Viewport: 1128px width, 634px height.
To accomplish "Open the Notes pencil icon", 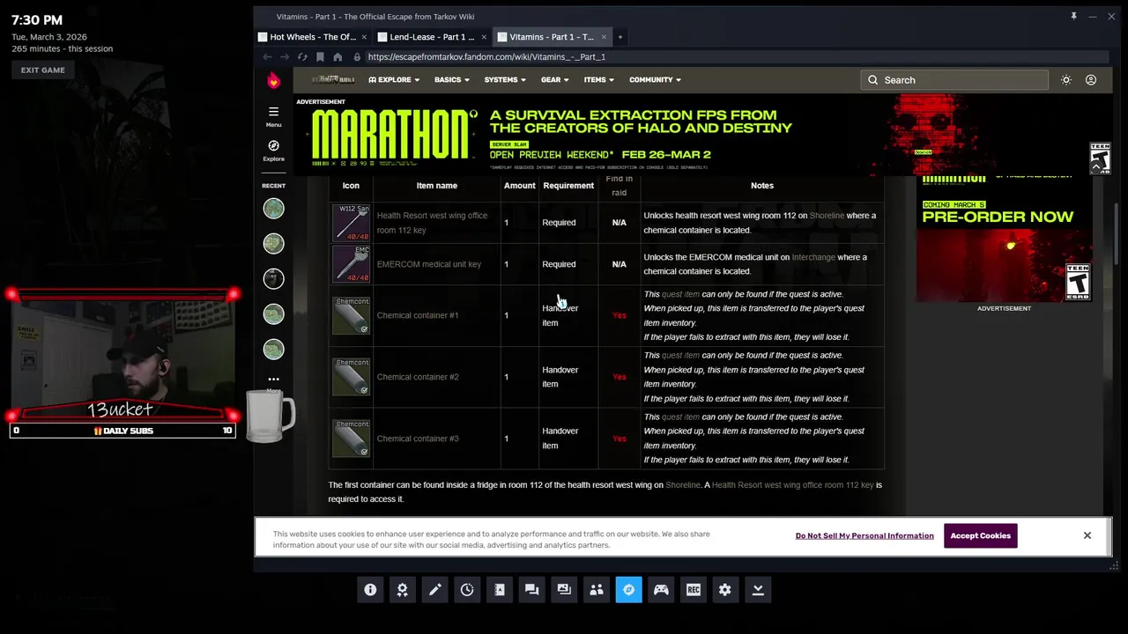I will coord(434,590).
